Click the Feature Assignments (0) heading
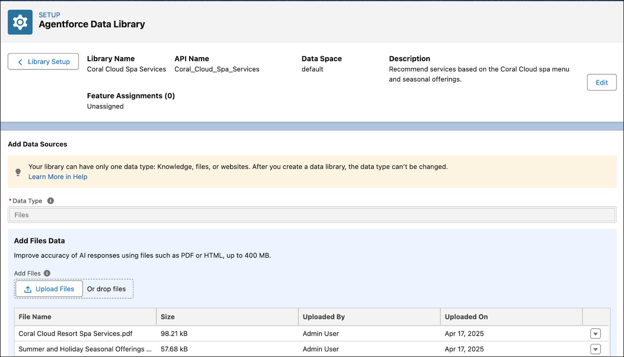 (x=131, y=96)
